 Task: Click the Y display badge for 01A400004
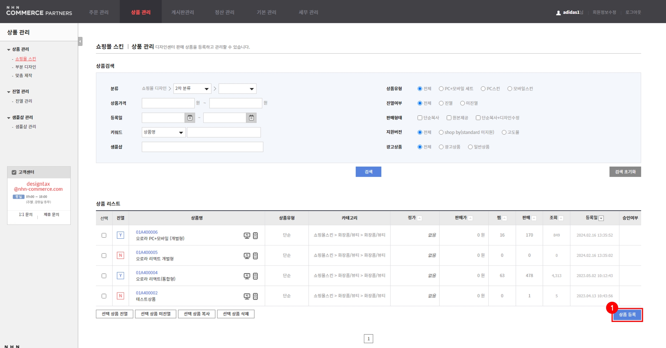(120, 275)
